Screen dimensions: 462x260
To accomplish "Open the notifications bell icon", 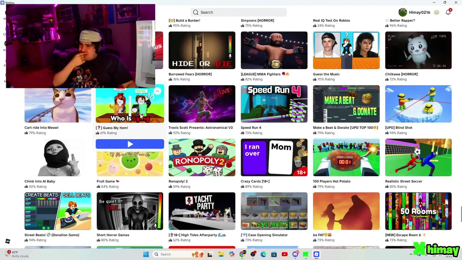I will tap(448, 12).
